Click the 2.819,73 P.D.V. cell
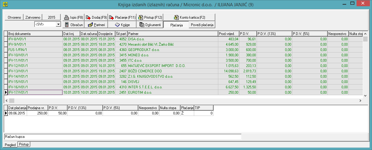This screenshot has width=372, height=150. point(248,71)
